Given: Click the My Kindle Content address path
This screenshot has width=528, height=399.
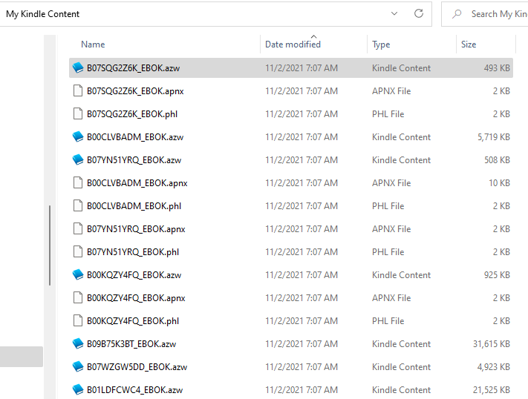Looking at the screenshot, I should coord(43,14).
